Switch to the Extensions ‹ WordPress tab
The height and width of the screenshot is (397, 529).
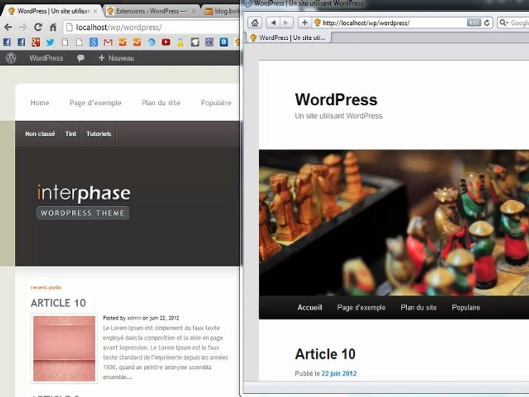click(151, 11)
